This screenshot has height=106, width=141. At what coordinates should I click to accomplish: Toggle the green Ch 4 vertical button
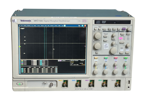click(x=126, y=58)
